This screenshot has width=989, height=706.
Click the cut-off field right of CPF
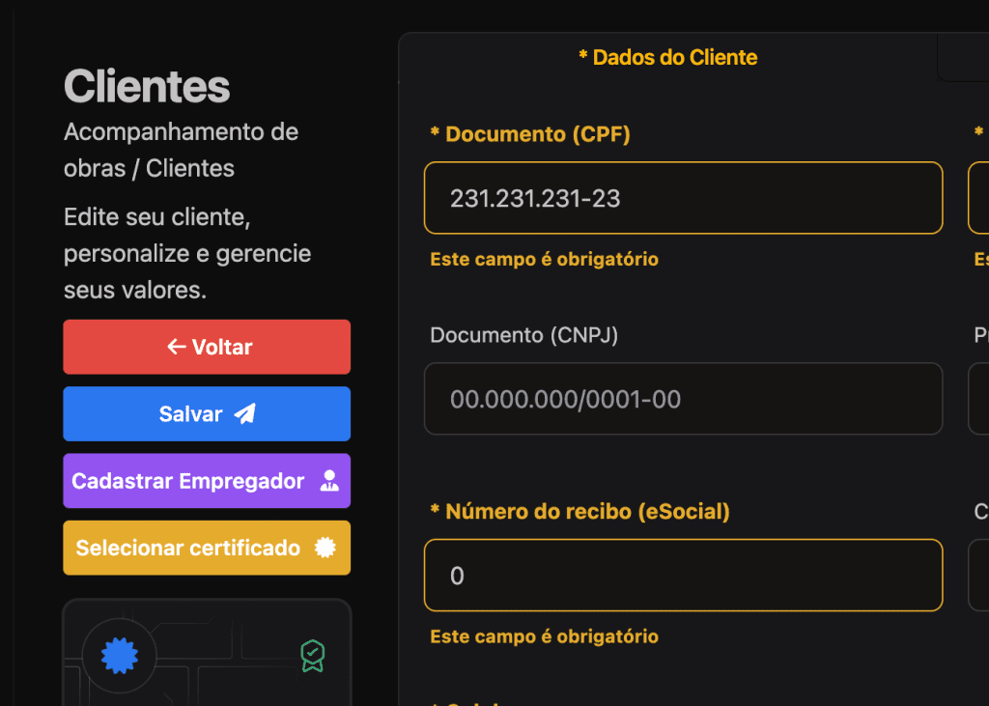[x=978, y=198]
